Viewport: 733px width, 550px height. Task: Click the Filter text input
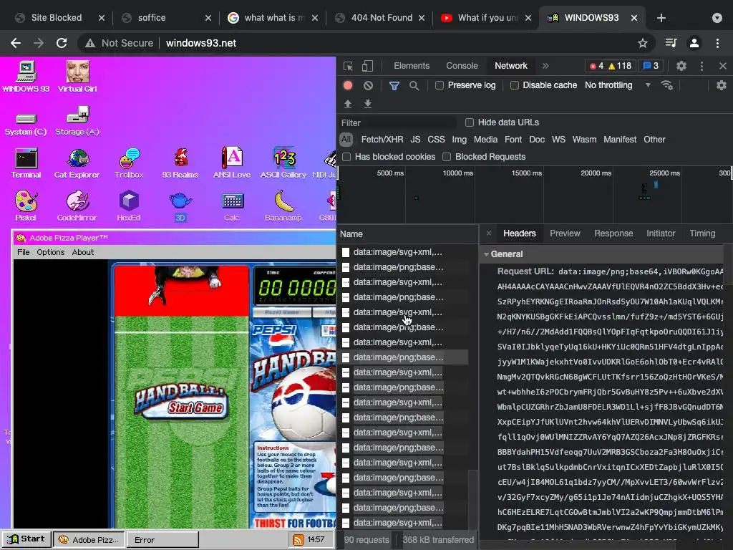pos(397,122)
